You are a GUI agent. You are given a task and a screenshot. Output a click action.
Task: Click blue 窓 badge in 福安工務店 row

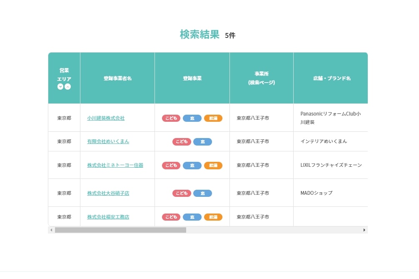(x=192, y=217)
